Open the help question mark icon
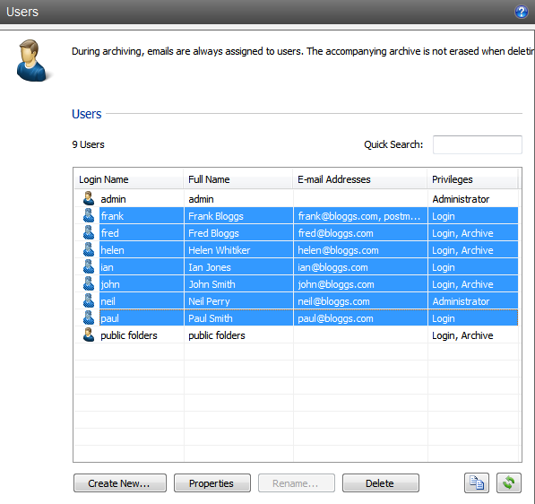Viewport: 535px width, 504px height. pos(521,12)
